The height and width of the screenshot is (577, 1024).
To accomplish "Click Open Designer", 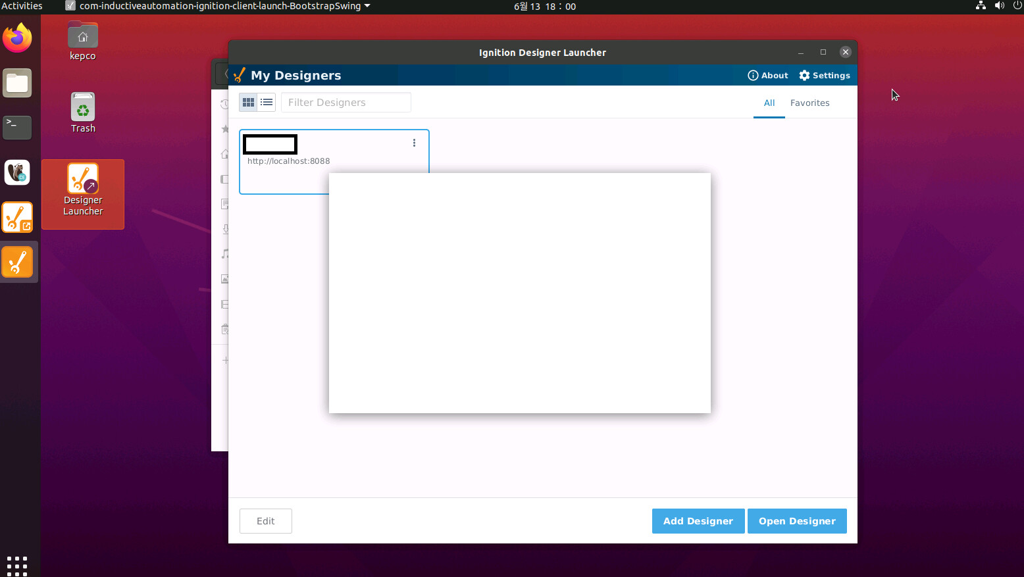I will [797, 521].
